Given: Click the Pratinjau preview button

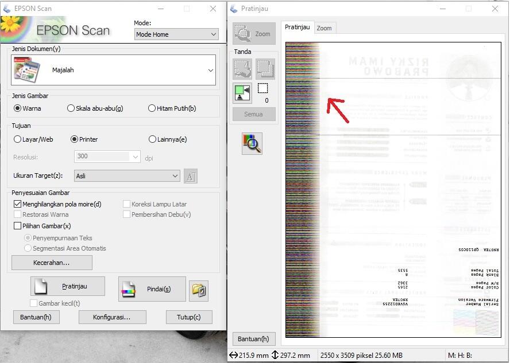Looking at the screenshot, I should [x=68, y=286].
